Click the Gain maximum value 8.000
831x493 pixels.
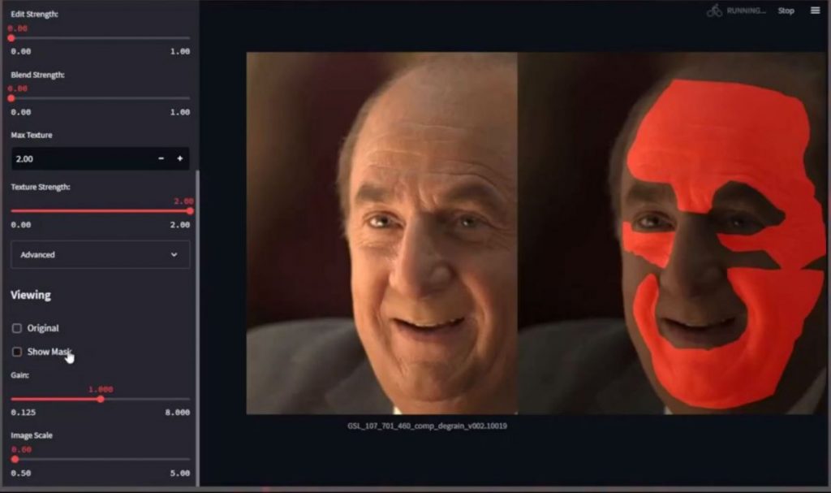pyautogui.click(x=177, y=413)
